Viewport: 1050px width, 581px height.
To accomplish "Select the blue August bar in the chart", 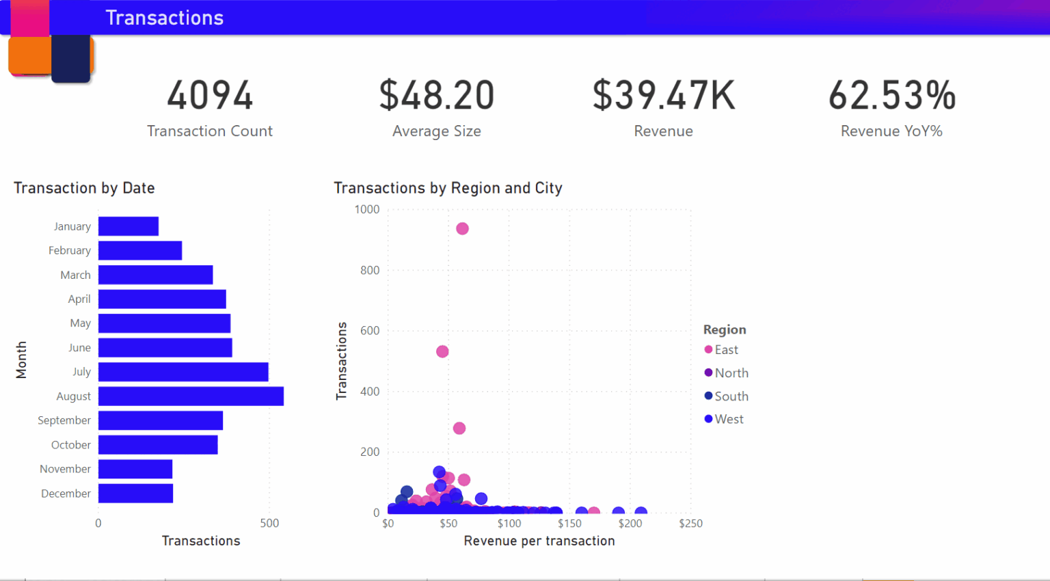I will [x=190, y=396].
